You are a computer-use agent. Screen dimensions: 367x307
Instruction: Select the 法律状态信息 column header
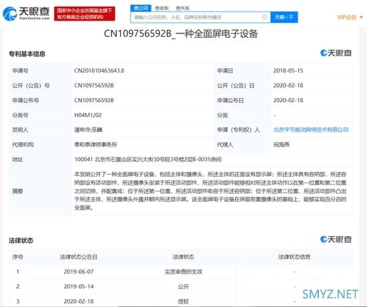click(x=294, y=257)
